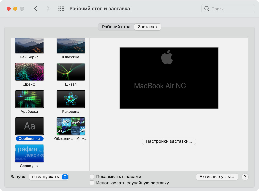This screenshot has height=191, width=259.
Task: Go back with the left arrow
Action: [x=36, y=9]
